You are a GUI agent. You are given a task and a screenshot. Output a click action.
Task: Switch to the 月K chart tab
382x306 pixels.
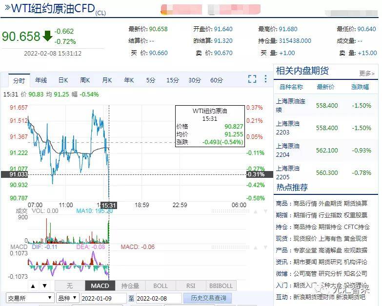(x=107, y=80)
